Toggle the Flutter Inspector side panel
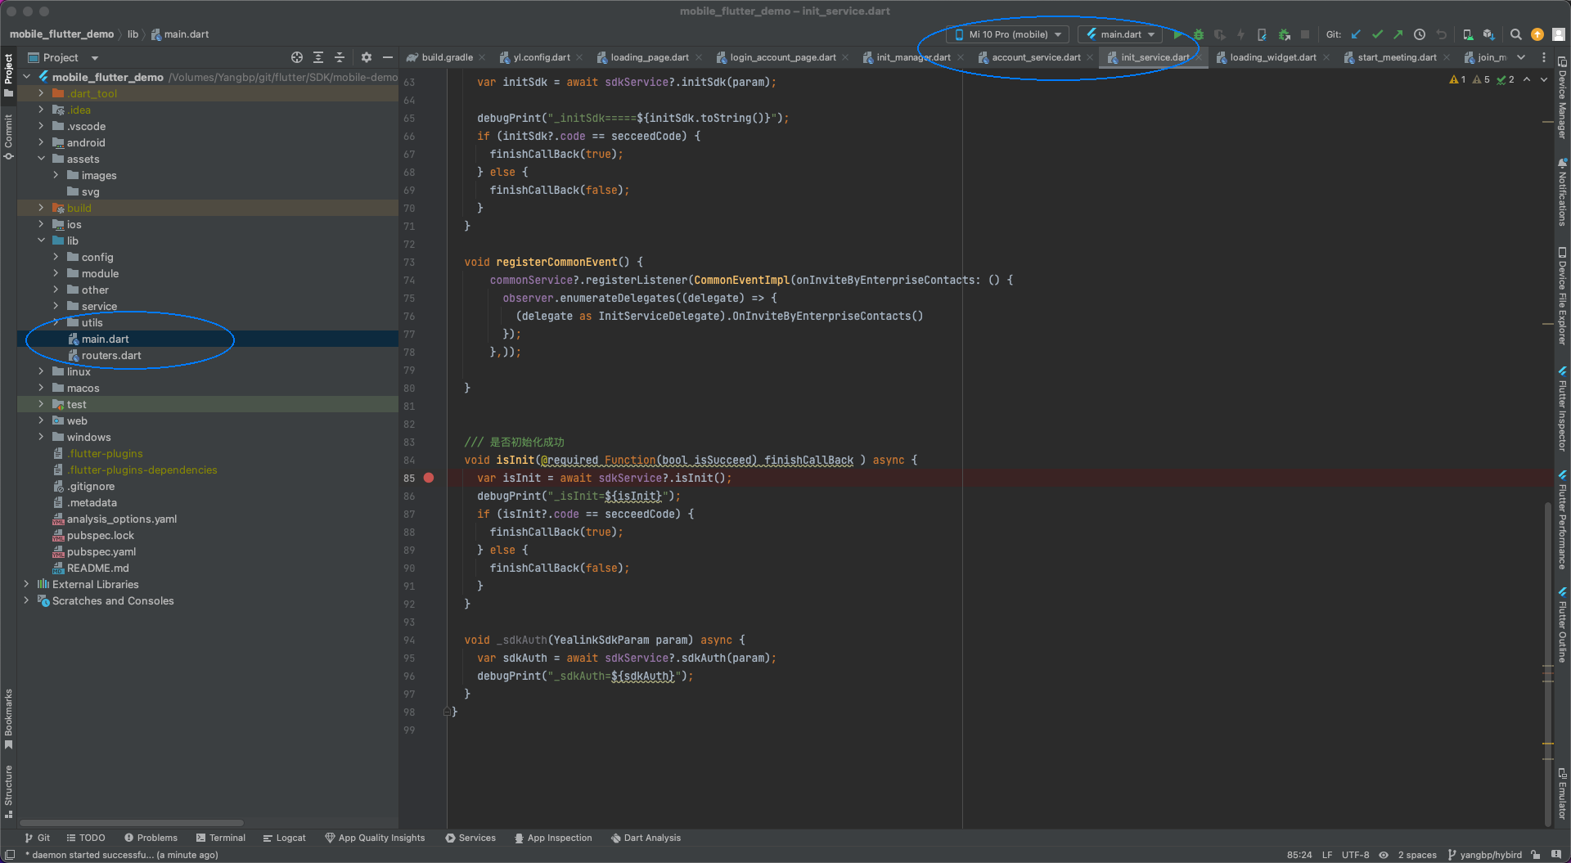This screenshot has height=863, width=1571. coord(1562,408)
